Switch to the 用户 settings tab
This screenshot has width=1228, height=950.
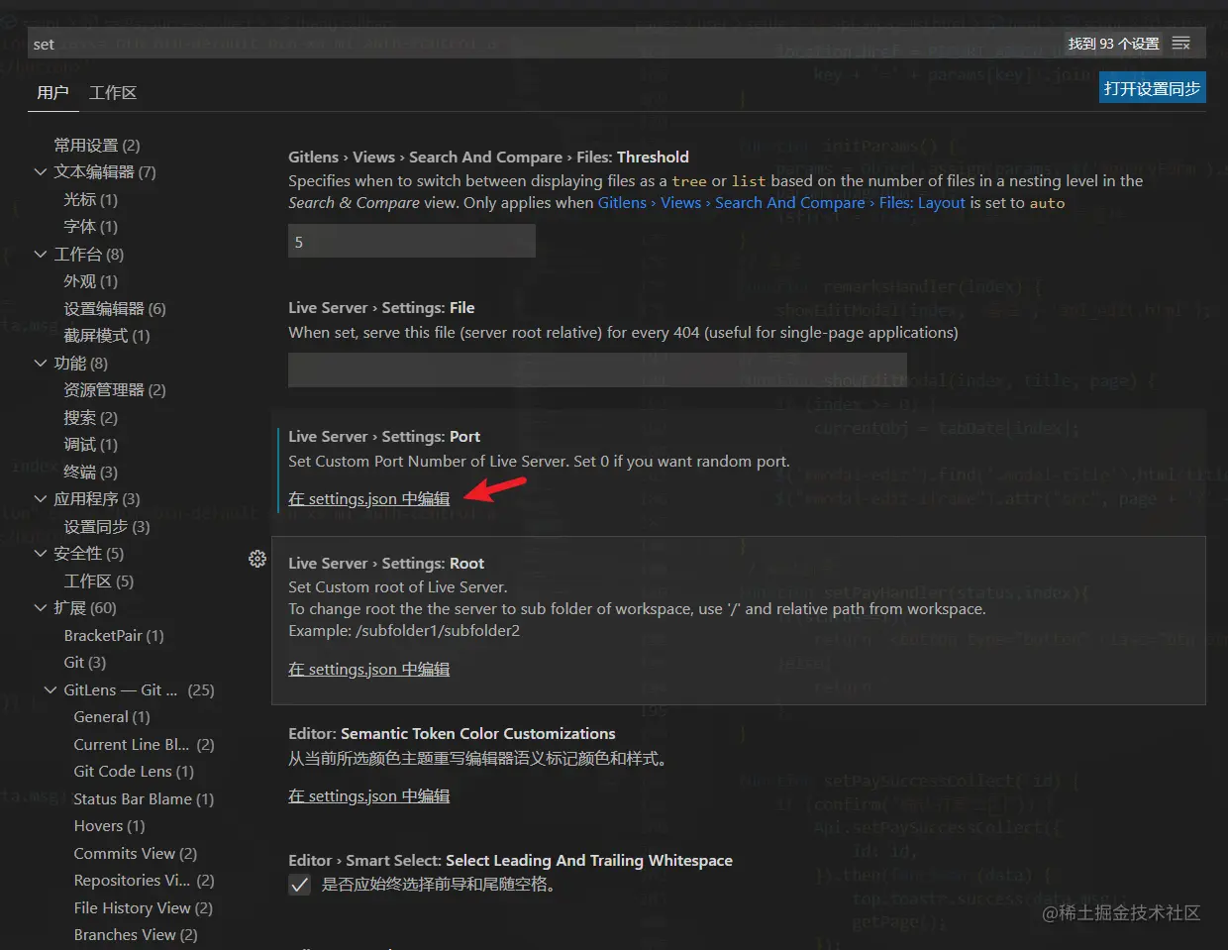pyautogui.click(x=52, y=92)
